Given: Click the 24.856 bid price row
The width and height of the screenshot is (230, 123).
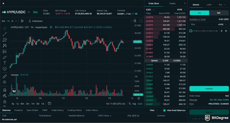Looking at the screenshot, I should tap(166, 65).
